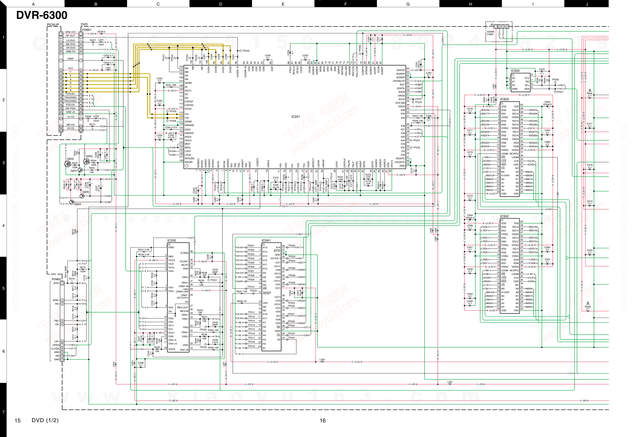Click warning triangle above R505
The image size is (640, 437).
[x=589, y=90]
